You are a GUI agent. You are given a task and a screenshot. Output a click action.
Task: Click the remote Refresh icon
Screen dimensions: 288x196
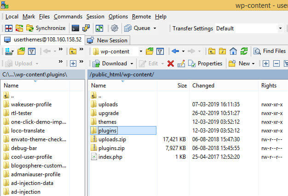244,51
